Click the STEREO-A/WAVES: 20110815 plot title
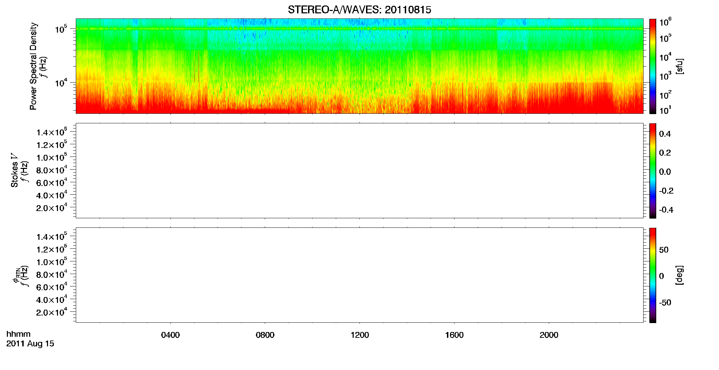The height and width of the screenshot is (370, 719). click(x=359, y=10)
